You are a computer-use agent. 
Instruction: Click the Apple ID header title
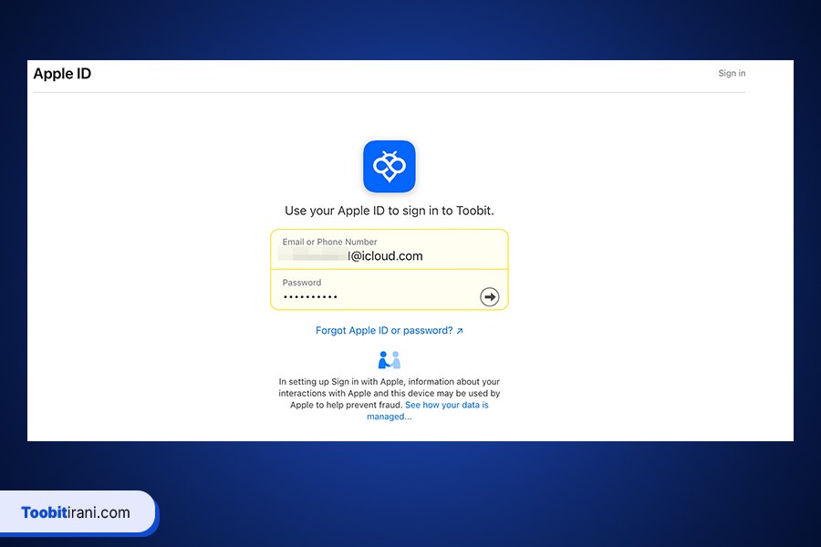(x=62, y=74)
